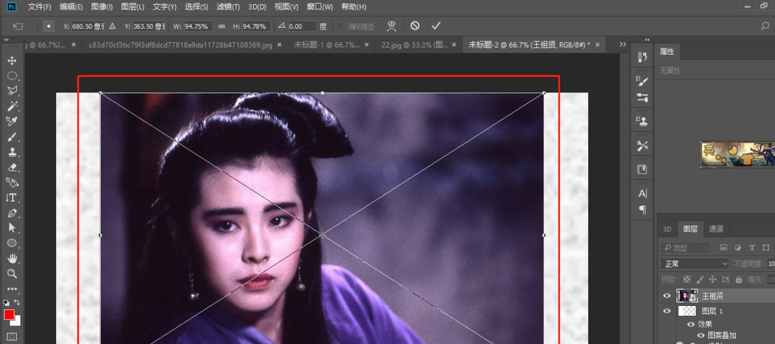Hide the 图层 1 layer
Viewport: 775px width, 344px height.
tap(667, 311)
